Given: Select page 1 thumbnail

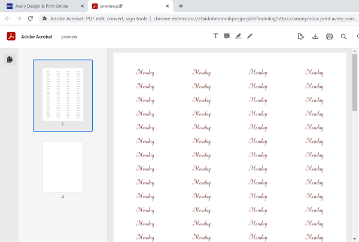Looking at the screenshot, I should point(63,94).
